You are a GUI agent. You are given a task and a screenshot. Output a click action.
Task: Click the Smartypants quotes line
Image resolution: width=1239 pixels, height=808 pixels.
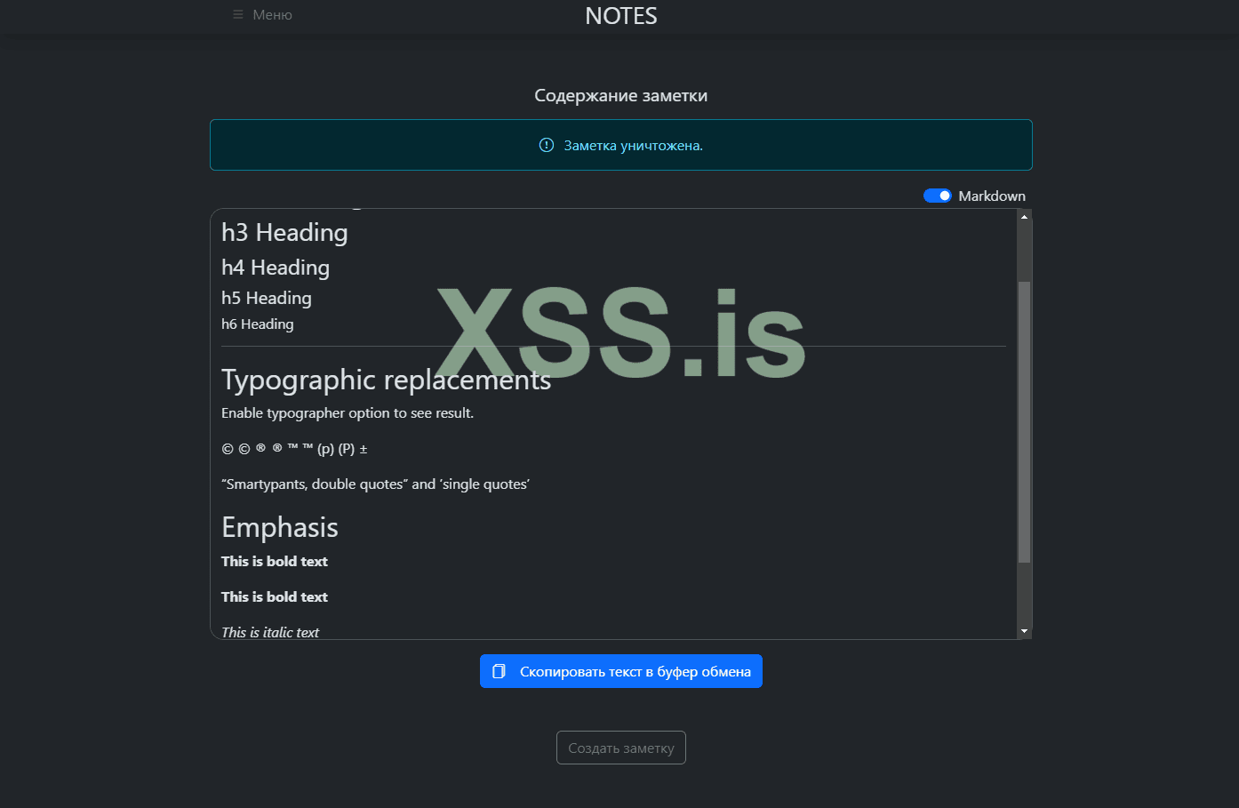coord(375,484)
